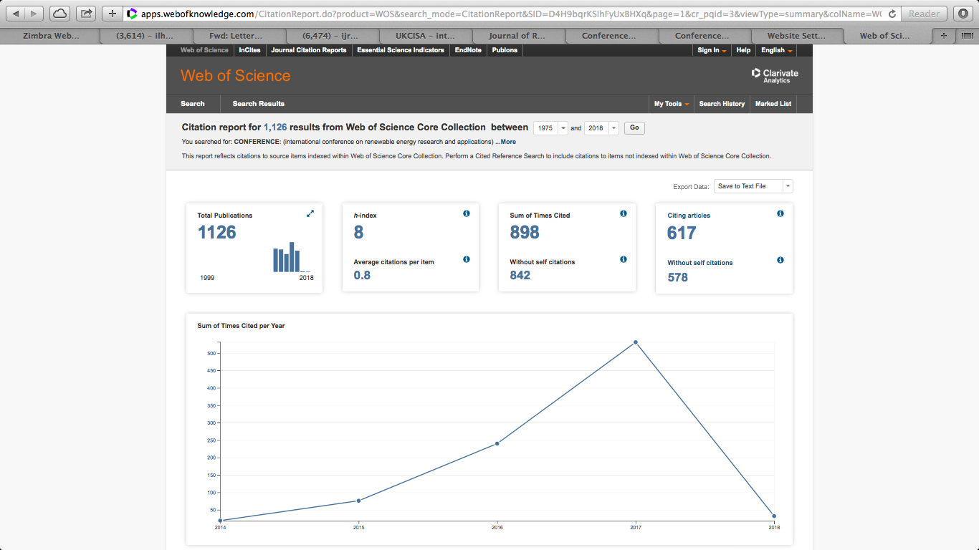Open the Save to Text File dropdown
Viewport: 979px width, 550px height.
pyautogui.click(x=753, y=186)
